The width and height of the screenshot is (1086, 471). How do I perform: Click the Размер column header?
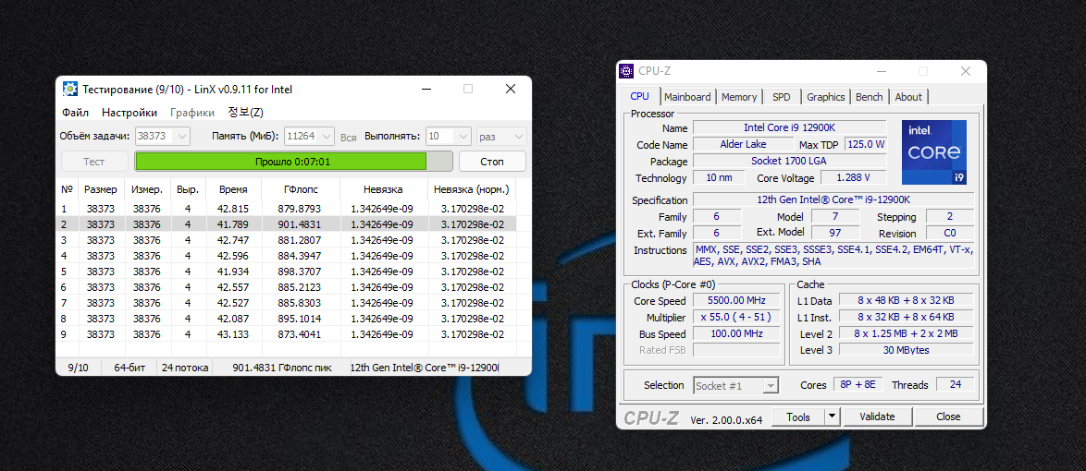pos(101,188)
